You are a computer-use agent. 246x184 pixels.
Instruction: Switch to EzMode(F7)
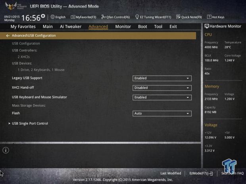[x=201, y=173]
